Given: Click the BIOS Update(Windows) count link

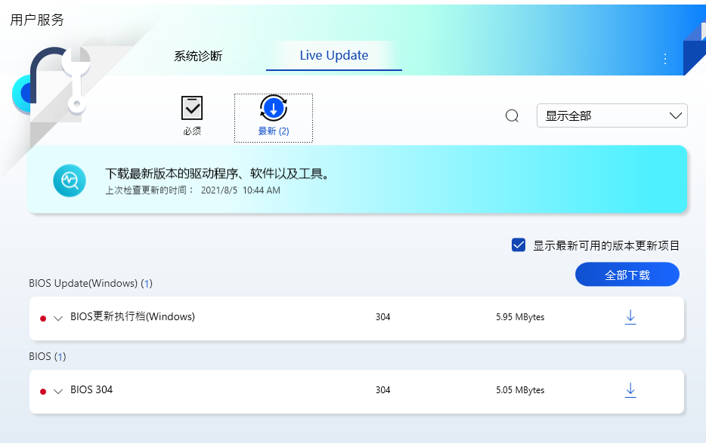Looking at the screenshot, I should click(x=145, y=284).
